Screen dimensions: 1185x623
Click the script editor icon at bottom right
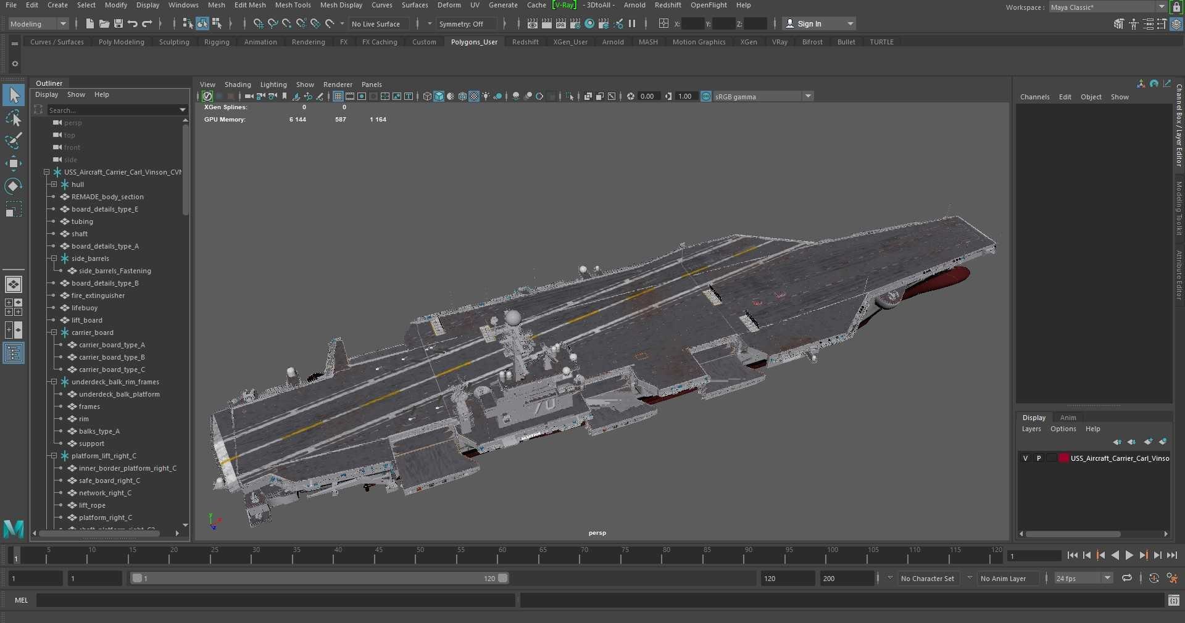click(1174, 600)
